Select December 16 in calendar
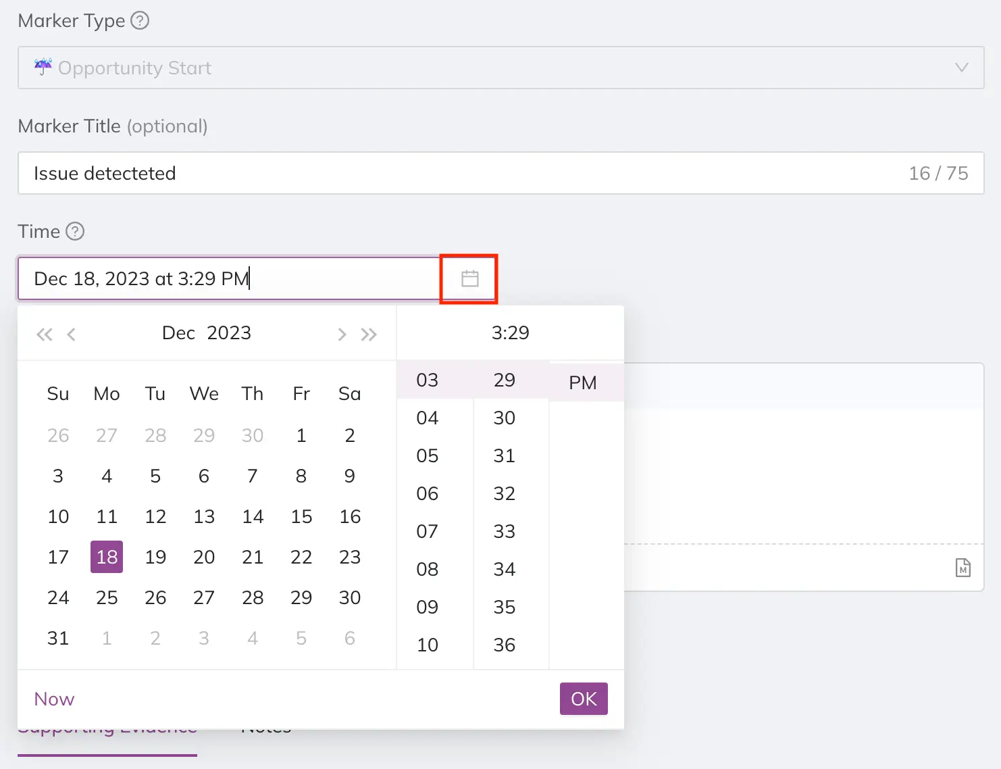 click(x=350, y=516)
